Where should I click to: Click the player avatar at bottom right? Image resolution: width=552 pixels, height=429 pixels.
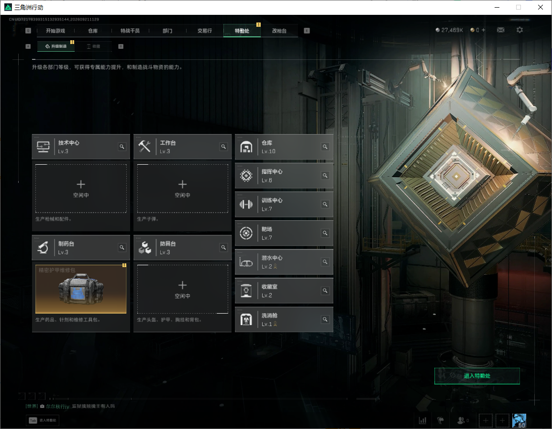click(x=519, y=420)
